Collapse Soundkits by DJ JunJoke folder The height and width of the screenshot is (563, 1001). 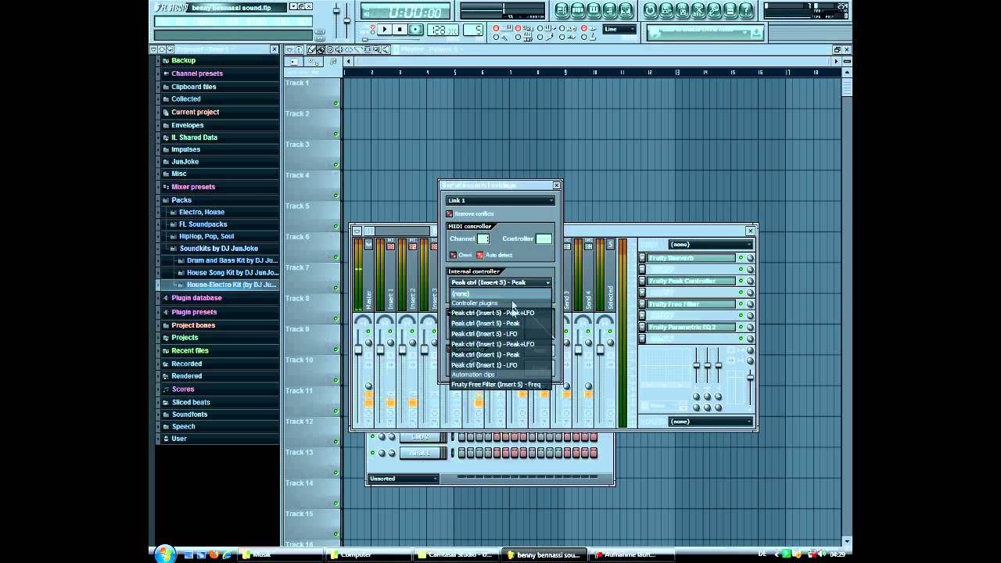click(x=219, y=249)
